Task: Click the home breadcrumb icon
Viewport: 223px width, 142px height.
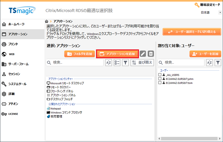Action: point(46,21)
